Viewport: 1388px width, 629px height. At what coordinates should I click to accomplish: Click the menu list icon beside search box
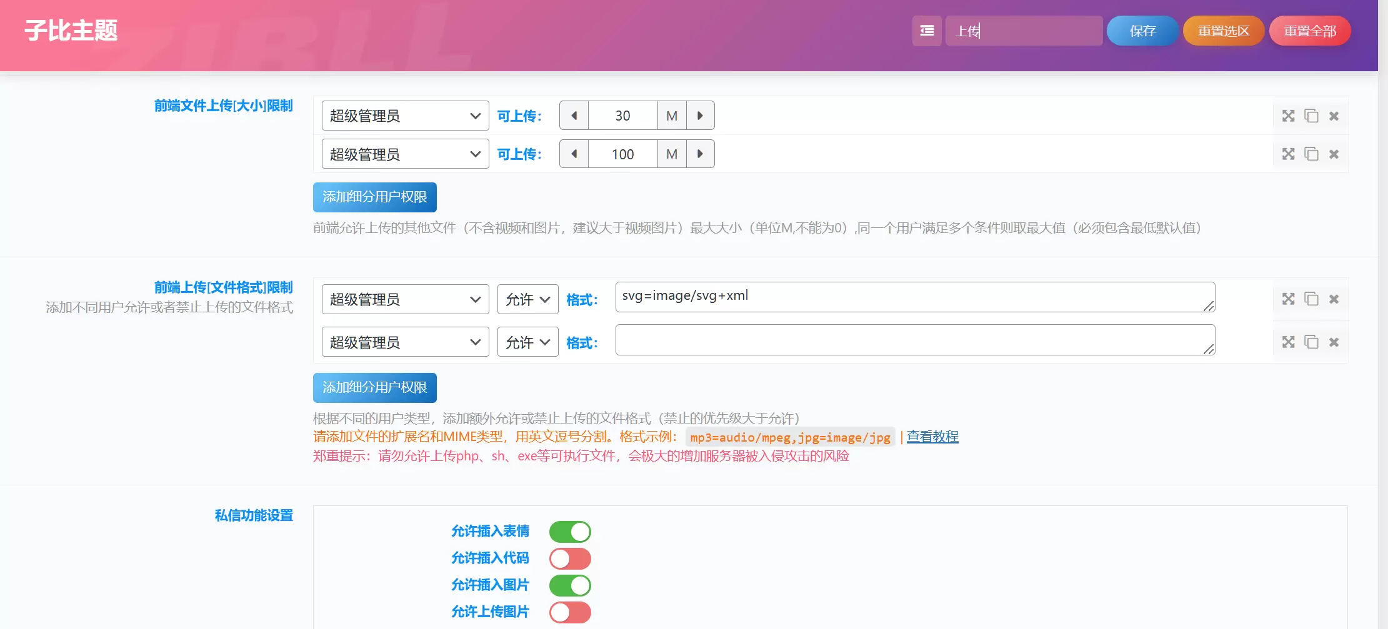click(927, 31)
